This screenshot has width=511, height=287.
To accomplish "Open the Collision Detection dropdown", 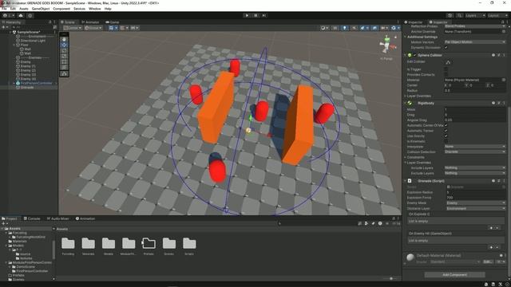I will coord(475,151).
